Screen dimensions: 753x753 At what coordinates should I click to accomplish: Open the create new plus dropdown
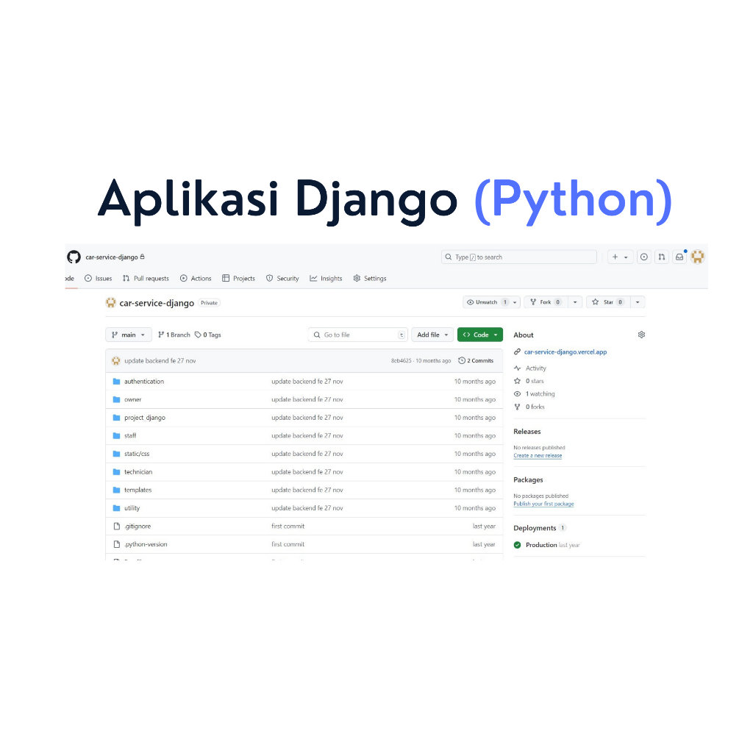pyautogui.click(x=620, y=257)
